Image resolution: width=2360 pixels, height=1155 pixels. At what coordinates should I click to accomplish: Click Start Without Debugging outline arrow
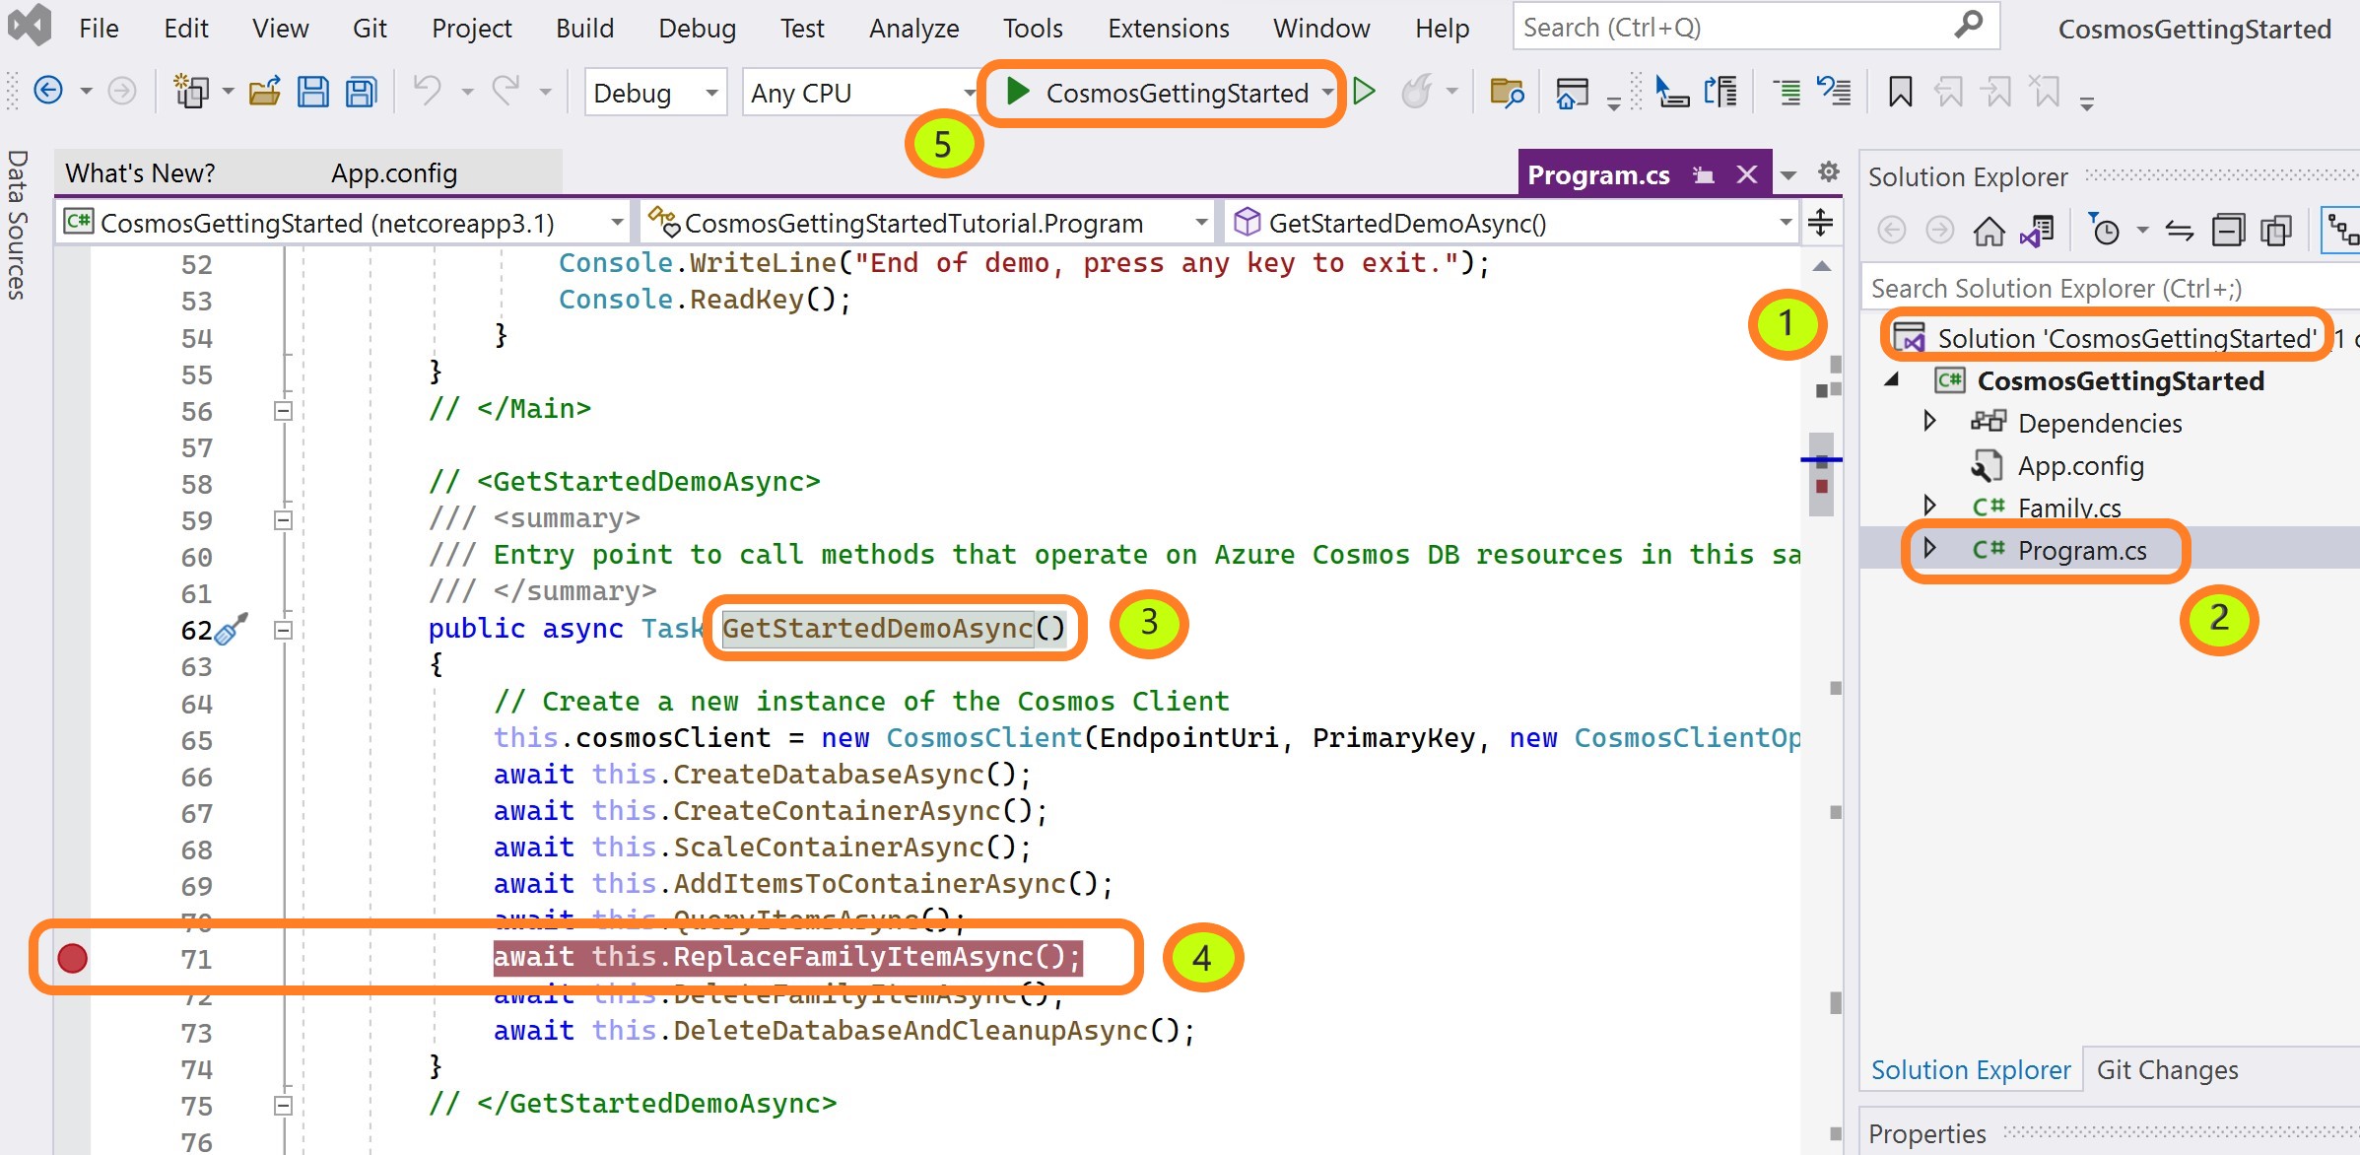1365,93
